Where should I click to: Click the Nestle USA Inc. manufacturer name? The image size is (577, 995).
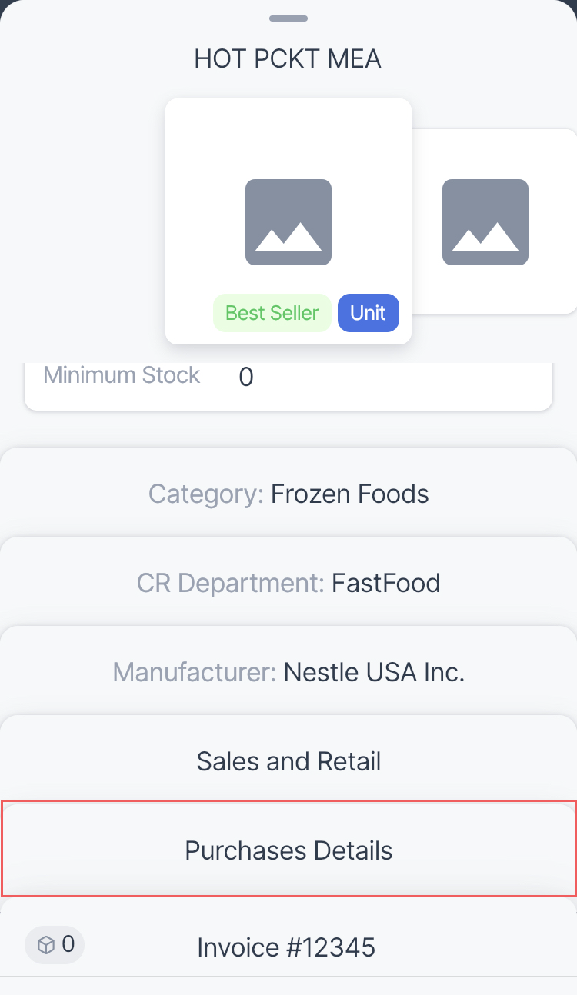[374, 673]
